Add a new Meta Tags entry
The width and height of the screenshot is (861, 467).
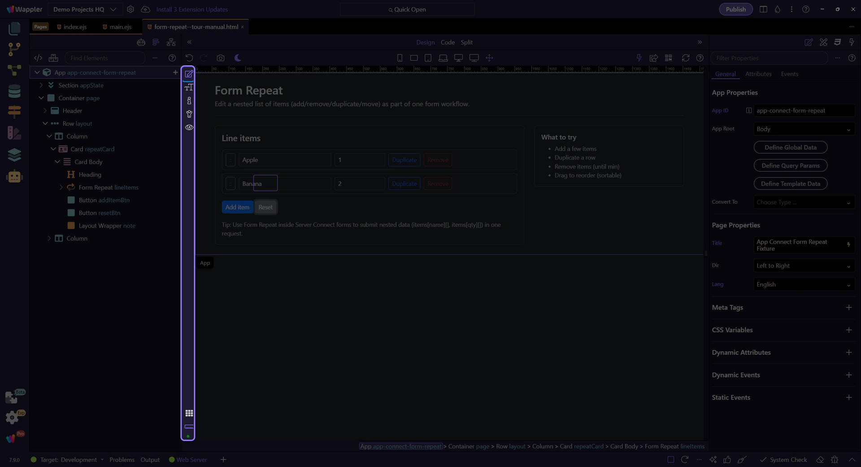pyautogui.click(x=848, y=307)
